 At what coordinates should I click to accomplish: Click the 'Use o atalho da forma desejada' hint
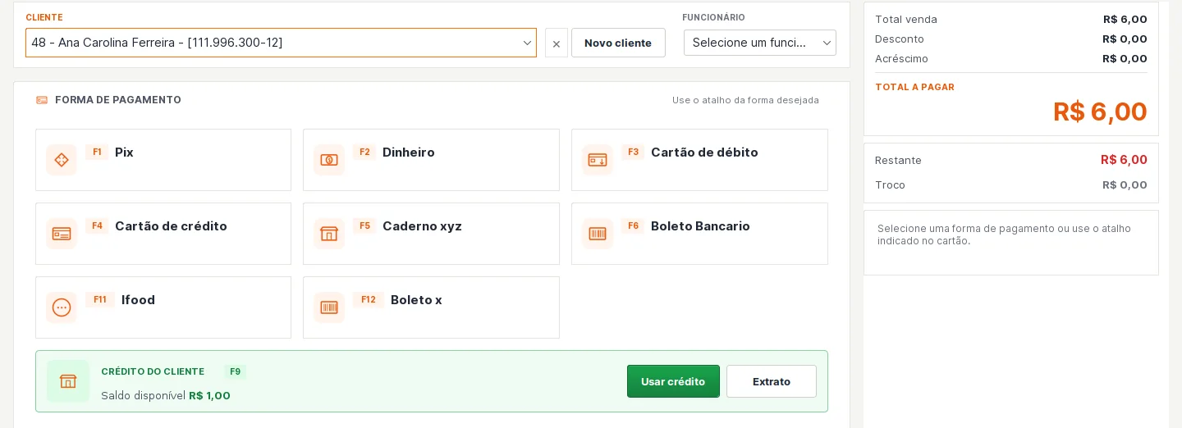(x=745, y=100)
